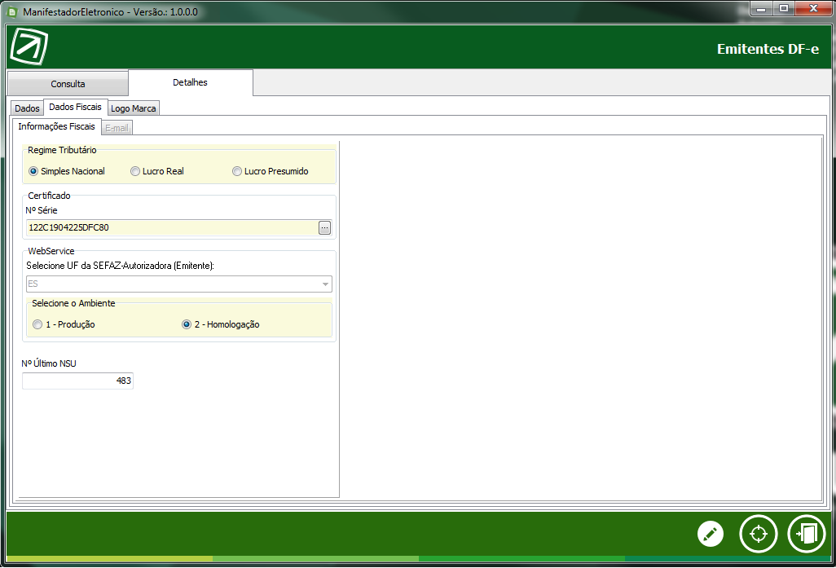Screen dimensions: 836x568
Task: Click the Selecione UF da SEFAZ-Autorizadora label
Action: [120, 266]
